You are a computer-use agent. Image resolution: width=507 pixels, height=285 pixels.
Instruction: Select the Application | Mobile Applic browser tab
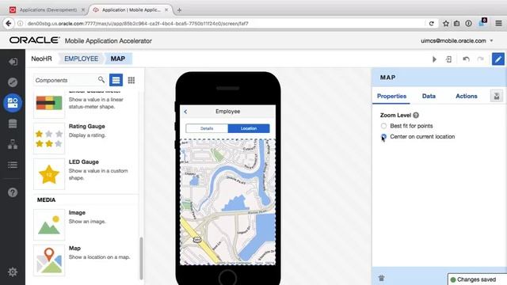point(131,10)
